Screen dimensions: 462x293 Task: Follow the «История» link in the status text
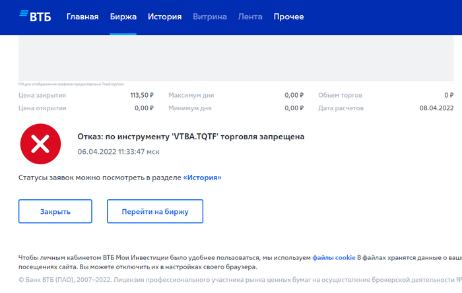click(x=202, y=178)
